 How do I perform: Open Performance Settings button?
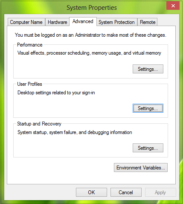click(x=148, y=69)
